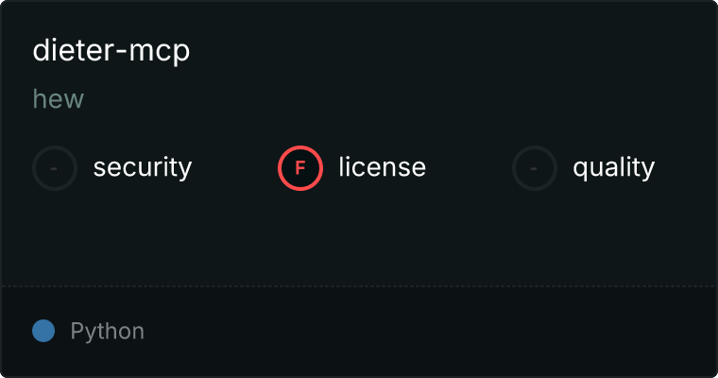Open the dieter-mcp server title
718x378 pixels.
[x=111, y=51]
